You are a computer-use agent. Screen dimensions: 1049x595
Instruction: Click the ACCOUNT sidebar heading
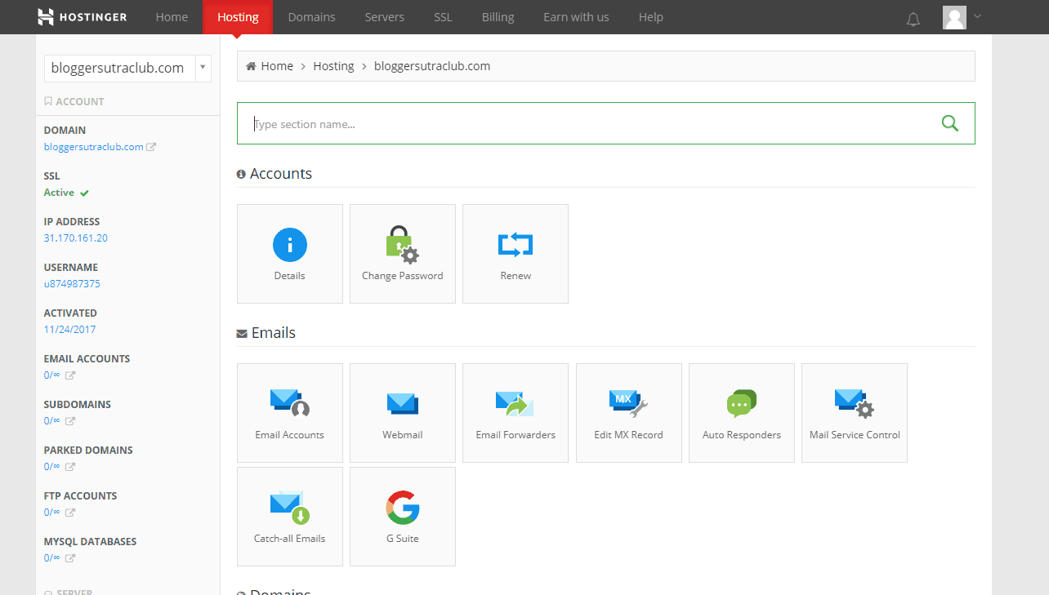[80, 102]
